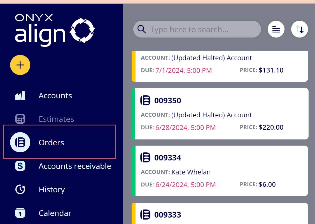Viewport: 315px width, 224px height.
Task: Click the magnifier search icon
Action: tap(142, 29)
